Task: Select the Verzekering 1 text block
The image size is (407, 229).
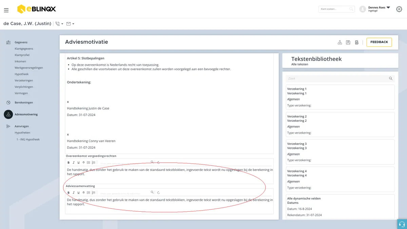Action: tap(340, 97)
